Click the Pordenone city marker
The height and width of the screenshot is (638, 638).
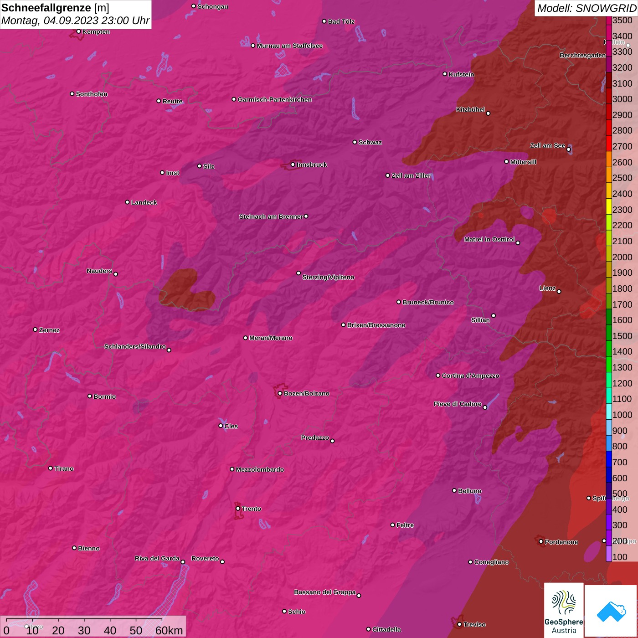pyautogui.click(x=541, y=541)
